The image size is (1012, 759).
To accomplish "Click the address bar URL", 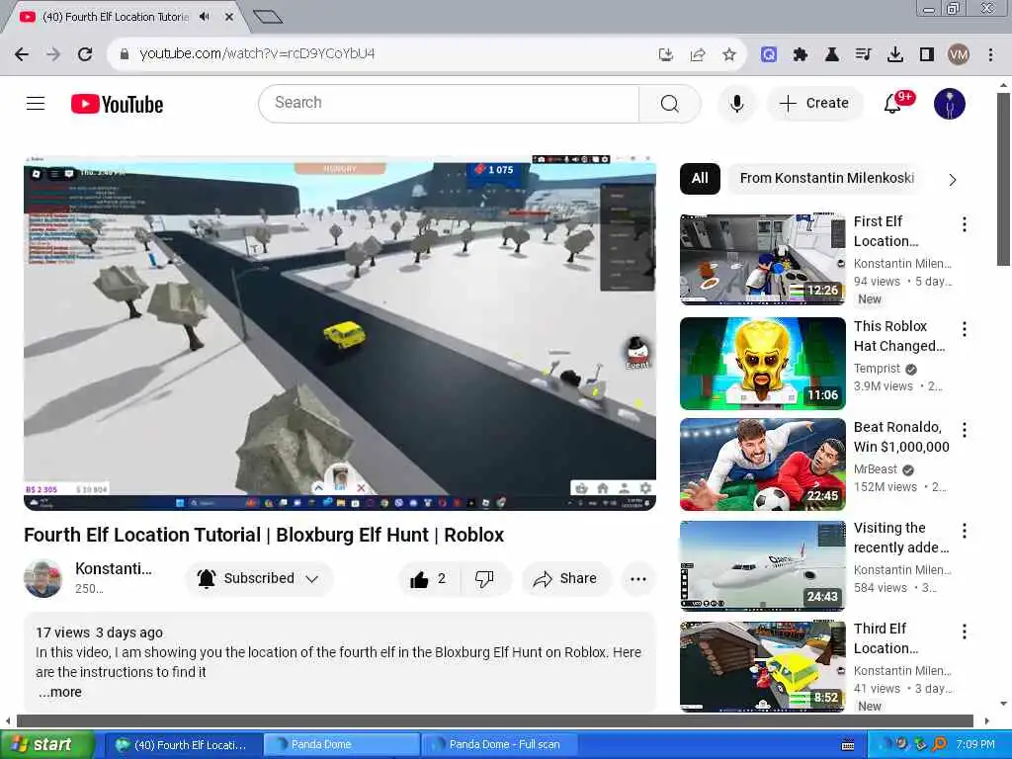I will (x=257, y=54).
